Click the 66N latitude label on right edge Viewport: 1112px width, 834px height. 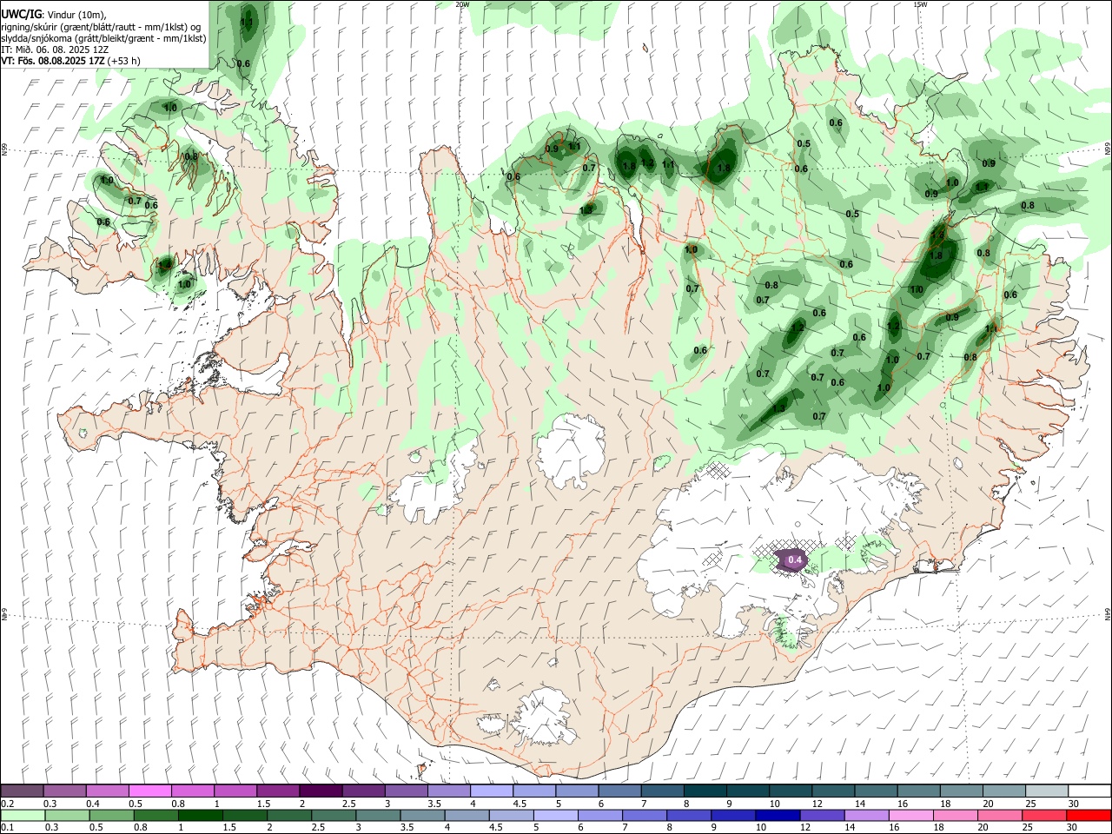click(1108, 149)
